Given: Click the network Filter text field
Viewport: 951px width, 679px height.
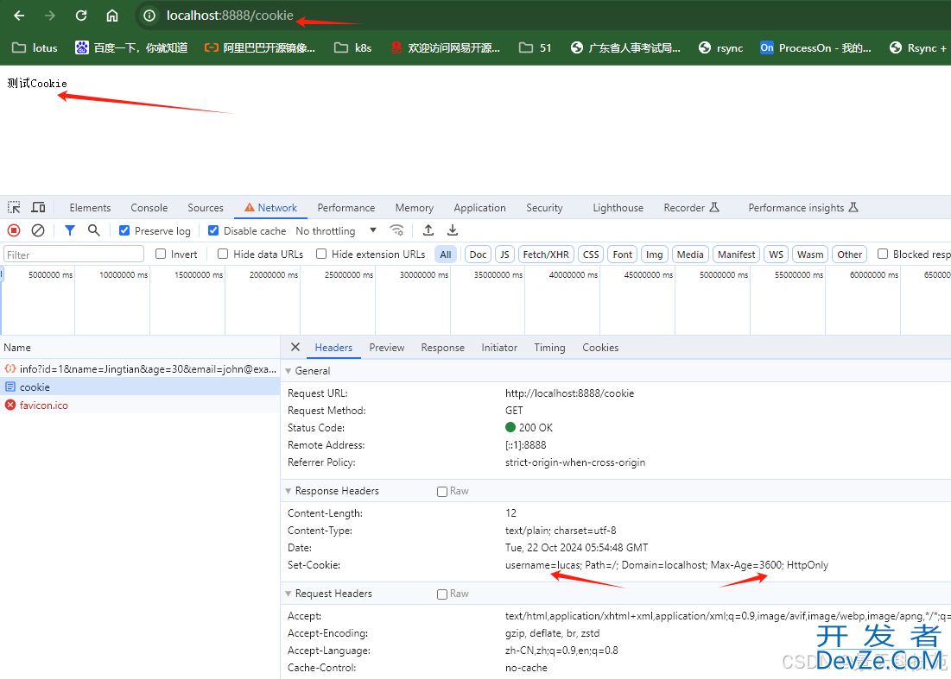Looking at the screenshot, I should [74, 255].
